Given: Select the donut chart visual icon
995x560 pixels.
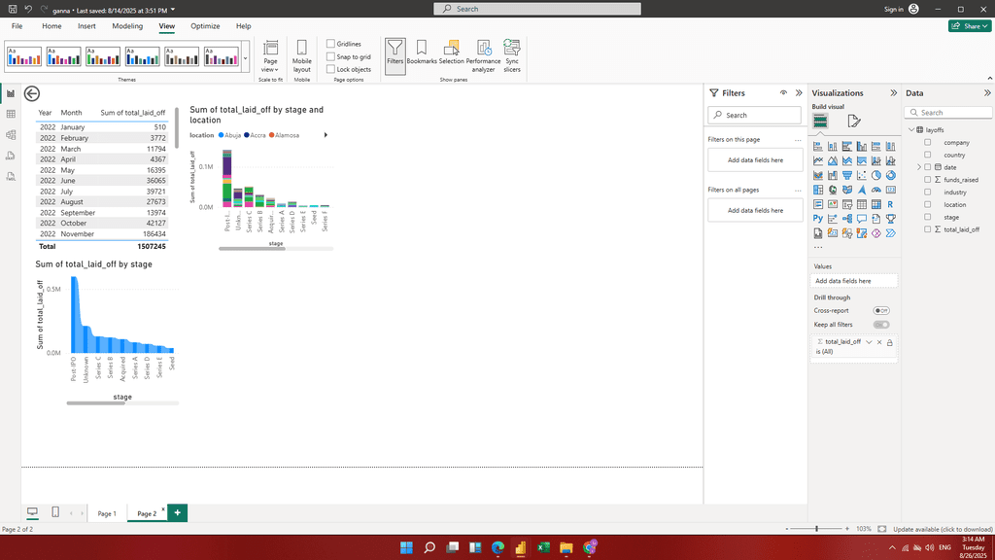Looking at the screenshot, I should (x=891, y=175).
